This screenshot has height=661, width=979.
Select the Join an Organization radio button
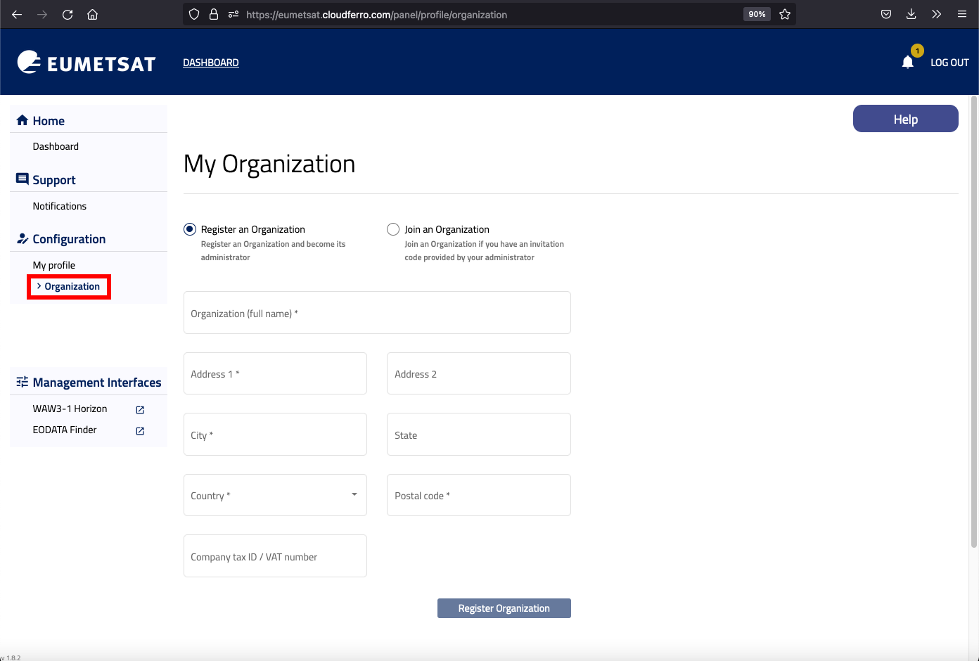tap(393, 229)
